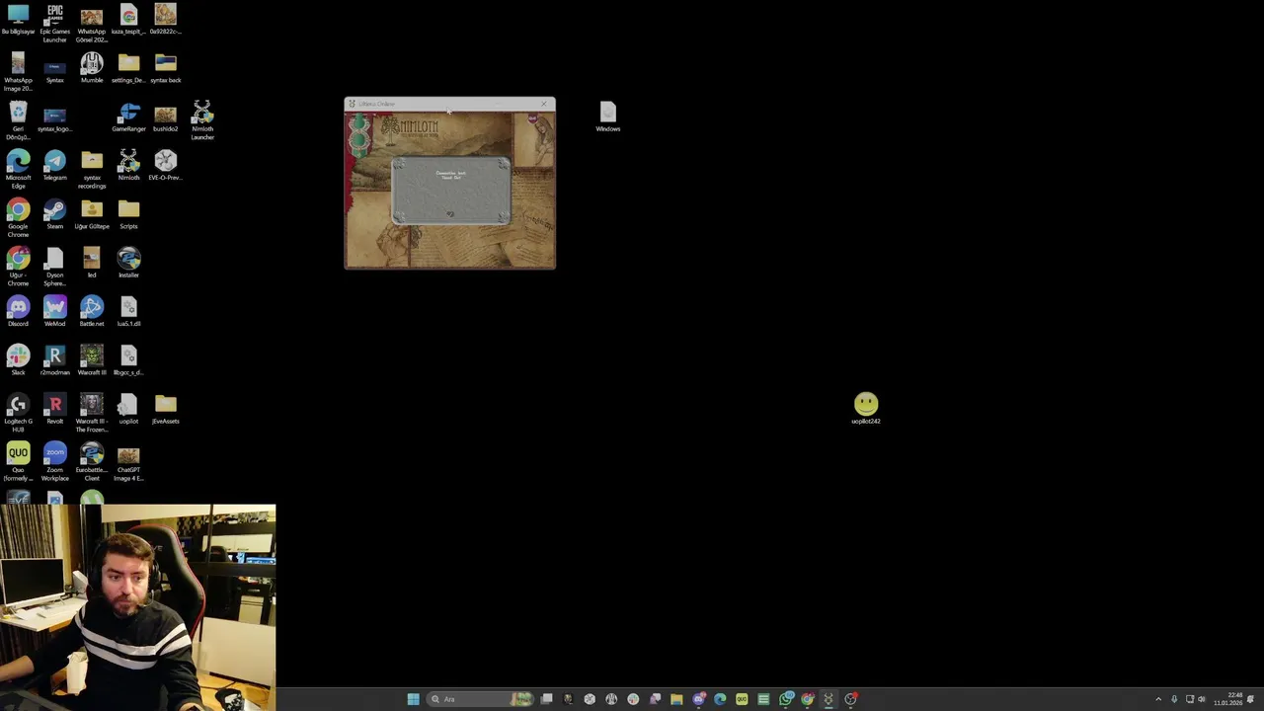Open the Eurobattle Client desktop shortcut
Screen dimensions: 1264x711
tap(92, 460)
